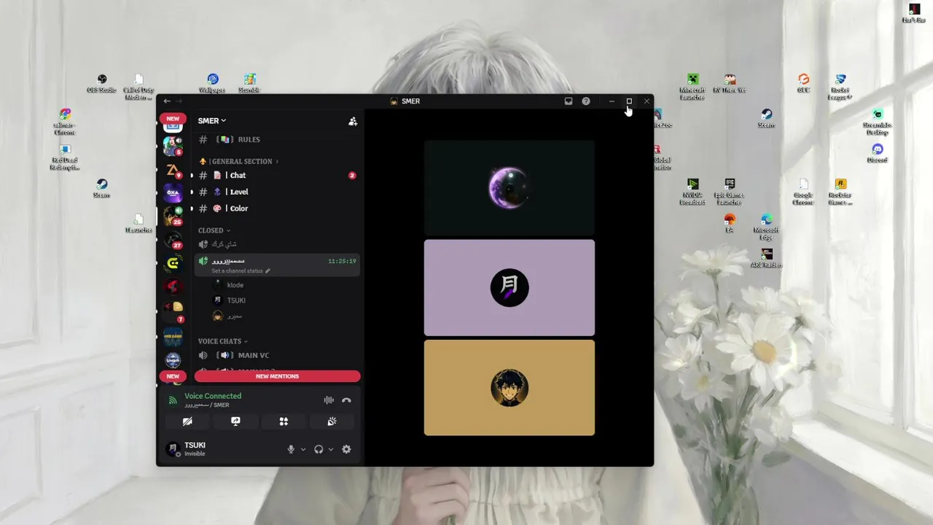The width and height of the screenshot is (933, 525).
Task: Open server folder with 7 badge
Action: 173,311
